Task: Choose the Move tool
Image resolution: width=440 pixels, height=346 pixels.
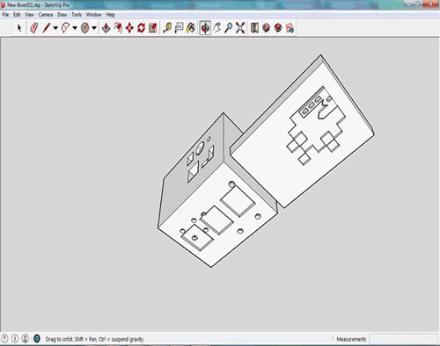Action: point(129,28)
